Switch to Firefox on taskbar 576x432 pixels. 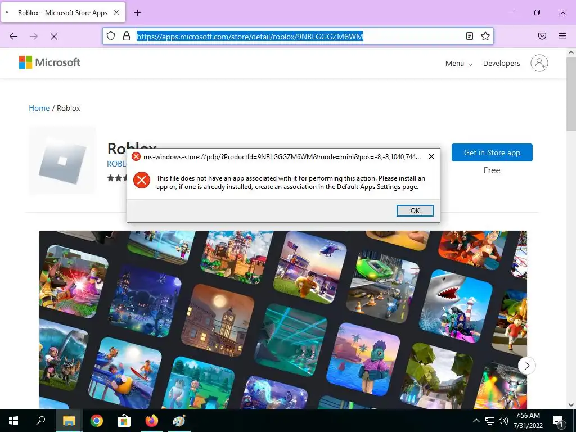152,421
